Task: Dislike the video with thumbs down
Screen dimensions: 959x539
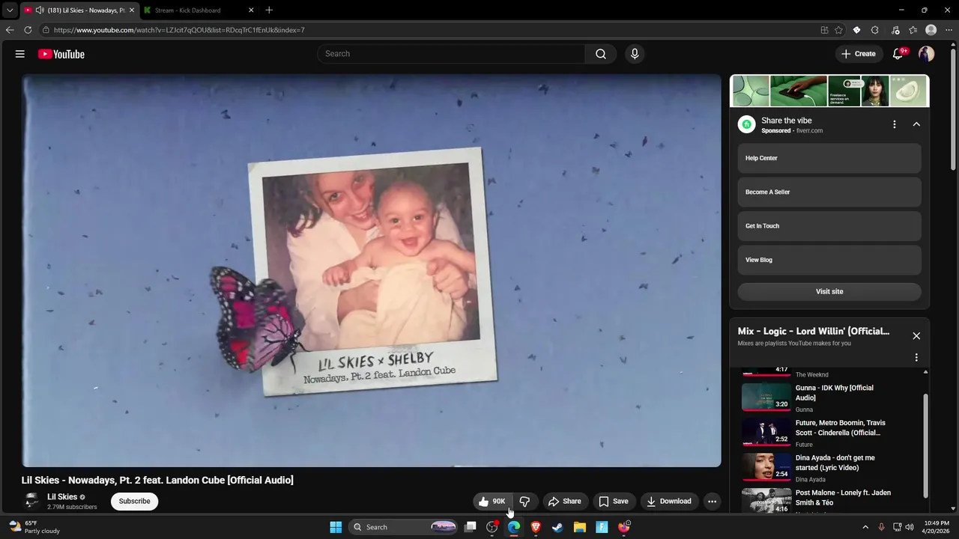Action: click(x=524, y=502)
